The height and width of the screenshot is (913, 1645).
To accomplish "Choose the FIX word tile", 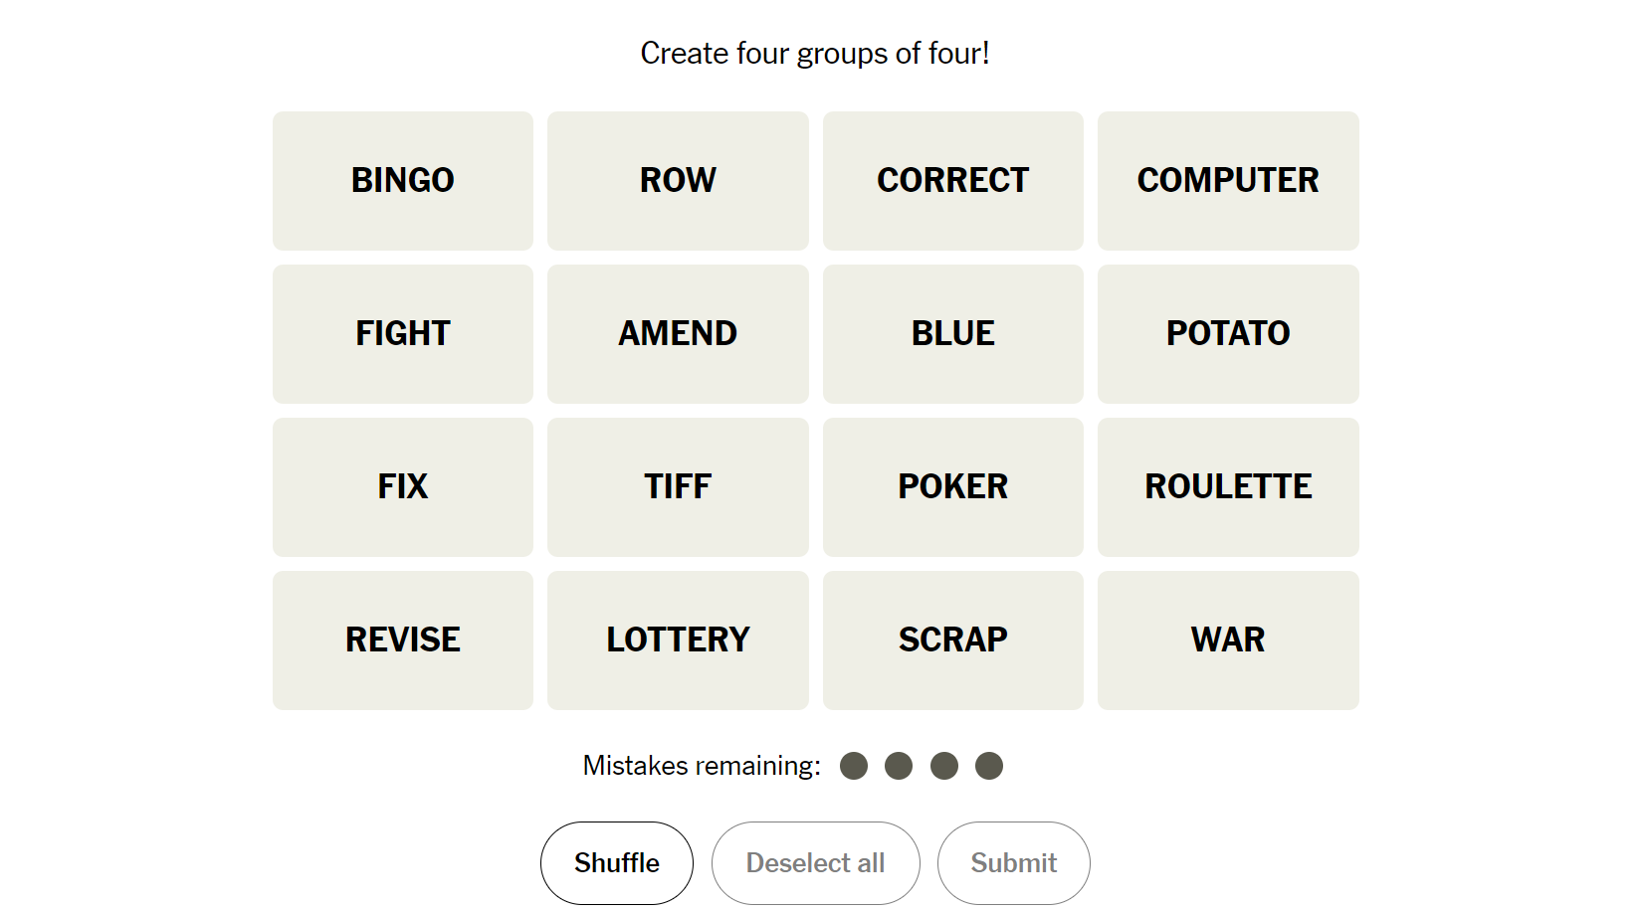I will [403, 487].
